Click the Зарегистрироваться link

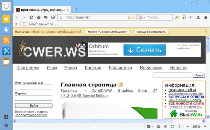31,115
